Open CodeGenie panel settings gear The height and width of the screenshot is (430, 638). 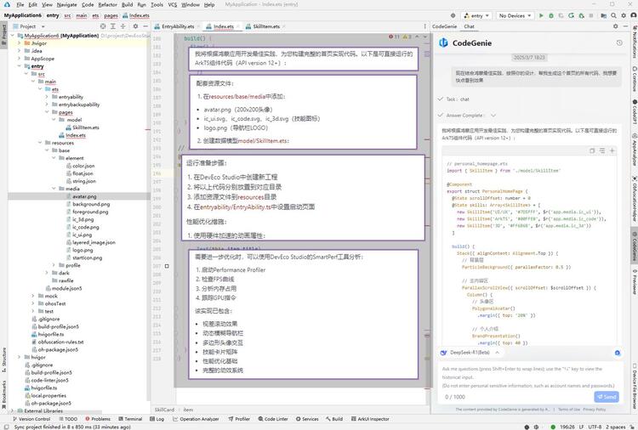click(x=616, y=26)
